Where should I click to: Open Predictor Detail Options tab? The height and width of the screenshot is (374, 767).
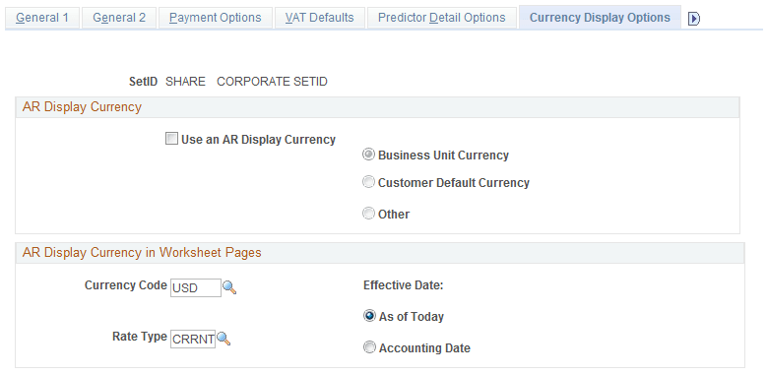point(442,18)
